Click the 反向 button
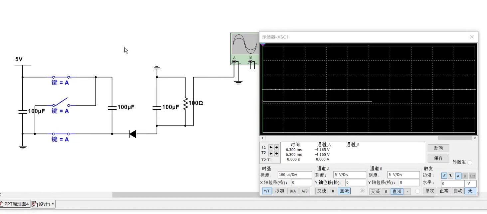 click(438, 148)
